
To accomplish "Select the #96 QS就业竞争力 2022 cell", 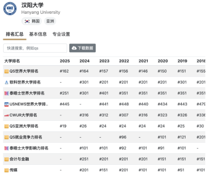I will [123, 137].
